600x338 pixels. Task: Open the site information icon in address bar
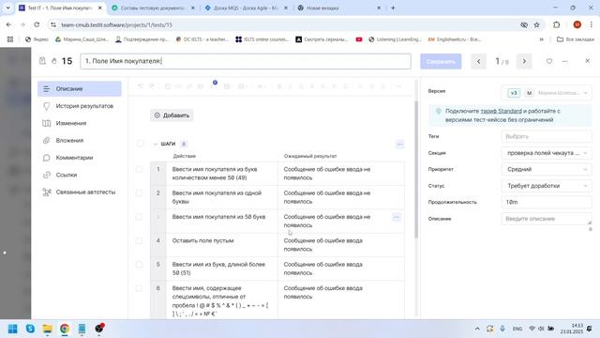53,25
